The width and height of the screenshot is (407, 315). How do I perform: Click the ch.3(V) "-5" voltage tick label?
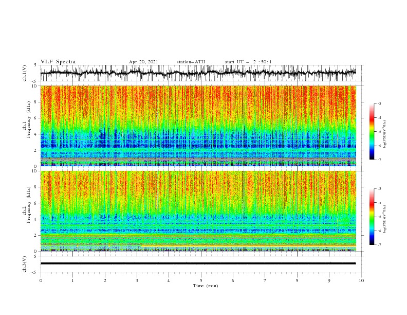[35, 272]
